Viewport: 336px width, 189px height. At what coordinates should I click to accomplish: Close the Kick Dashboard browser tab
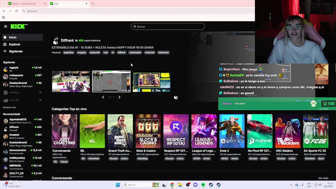[45, 4]
